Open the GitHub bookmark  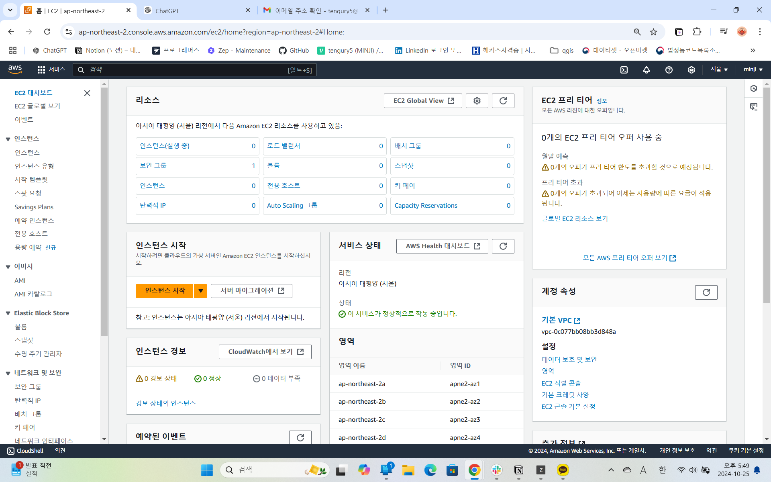[x=294, y=50]
